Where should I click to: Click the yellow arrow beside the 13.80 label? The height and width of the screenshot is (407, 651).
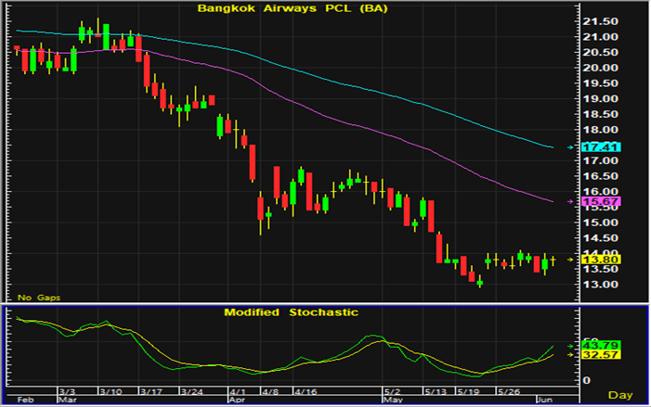point(570,261)
